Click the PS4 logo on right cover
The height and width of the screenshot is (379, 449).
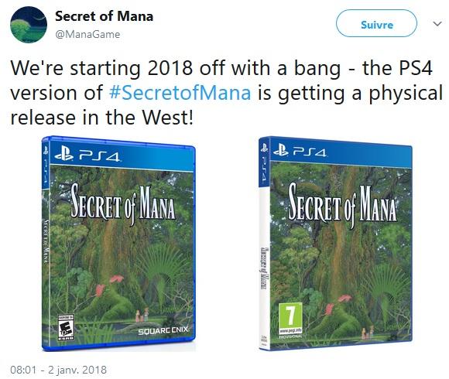300,150
